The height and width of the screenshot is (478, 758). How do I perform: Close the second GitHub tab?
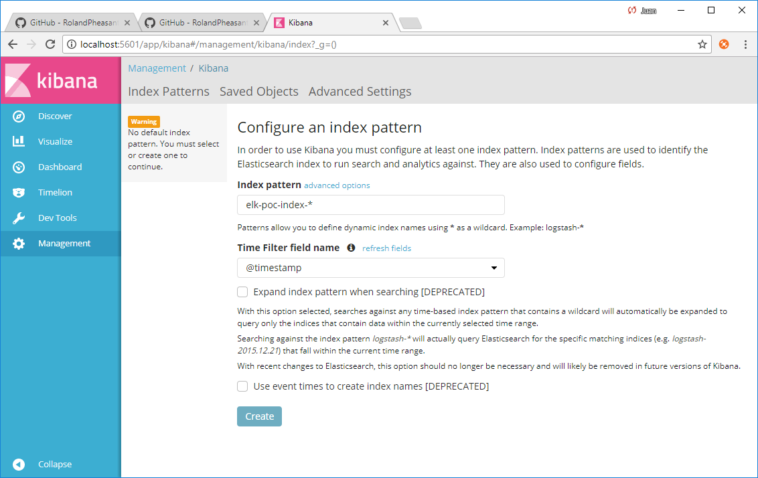pos(256,23)
